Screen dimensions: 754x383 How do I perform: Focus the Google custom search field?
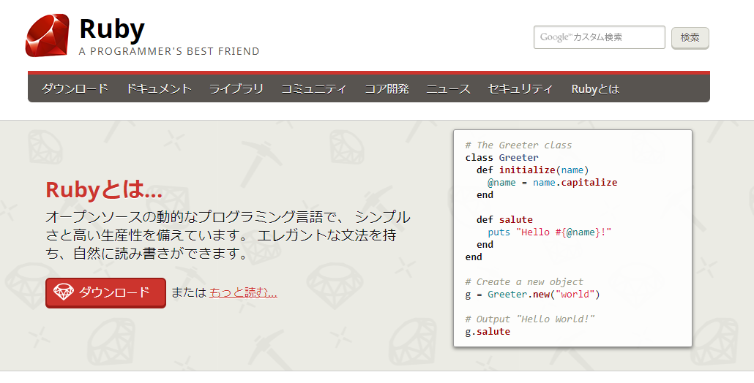(x=599, y=37)
